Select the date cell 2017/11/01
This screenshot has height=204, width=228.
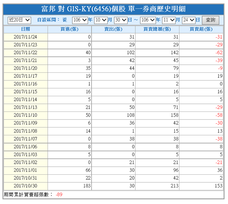(26, 170)
